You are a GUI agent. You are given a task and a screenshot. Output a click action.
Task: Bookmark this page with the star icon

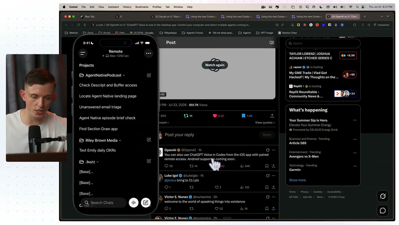(x=277, y=25)
